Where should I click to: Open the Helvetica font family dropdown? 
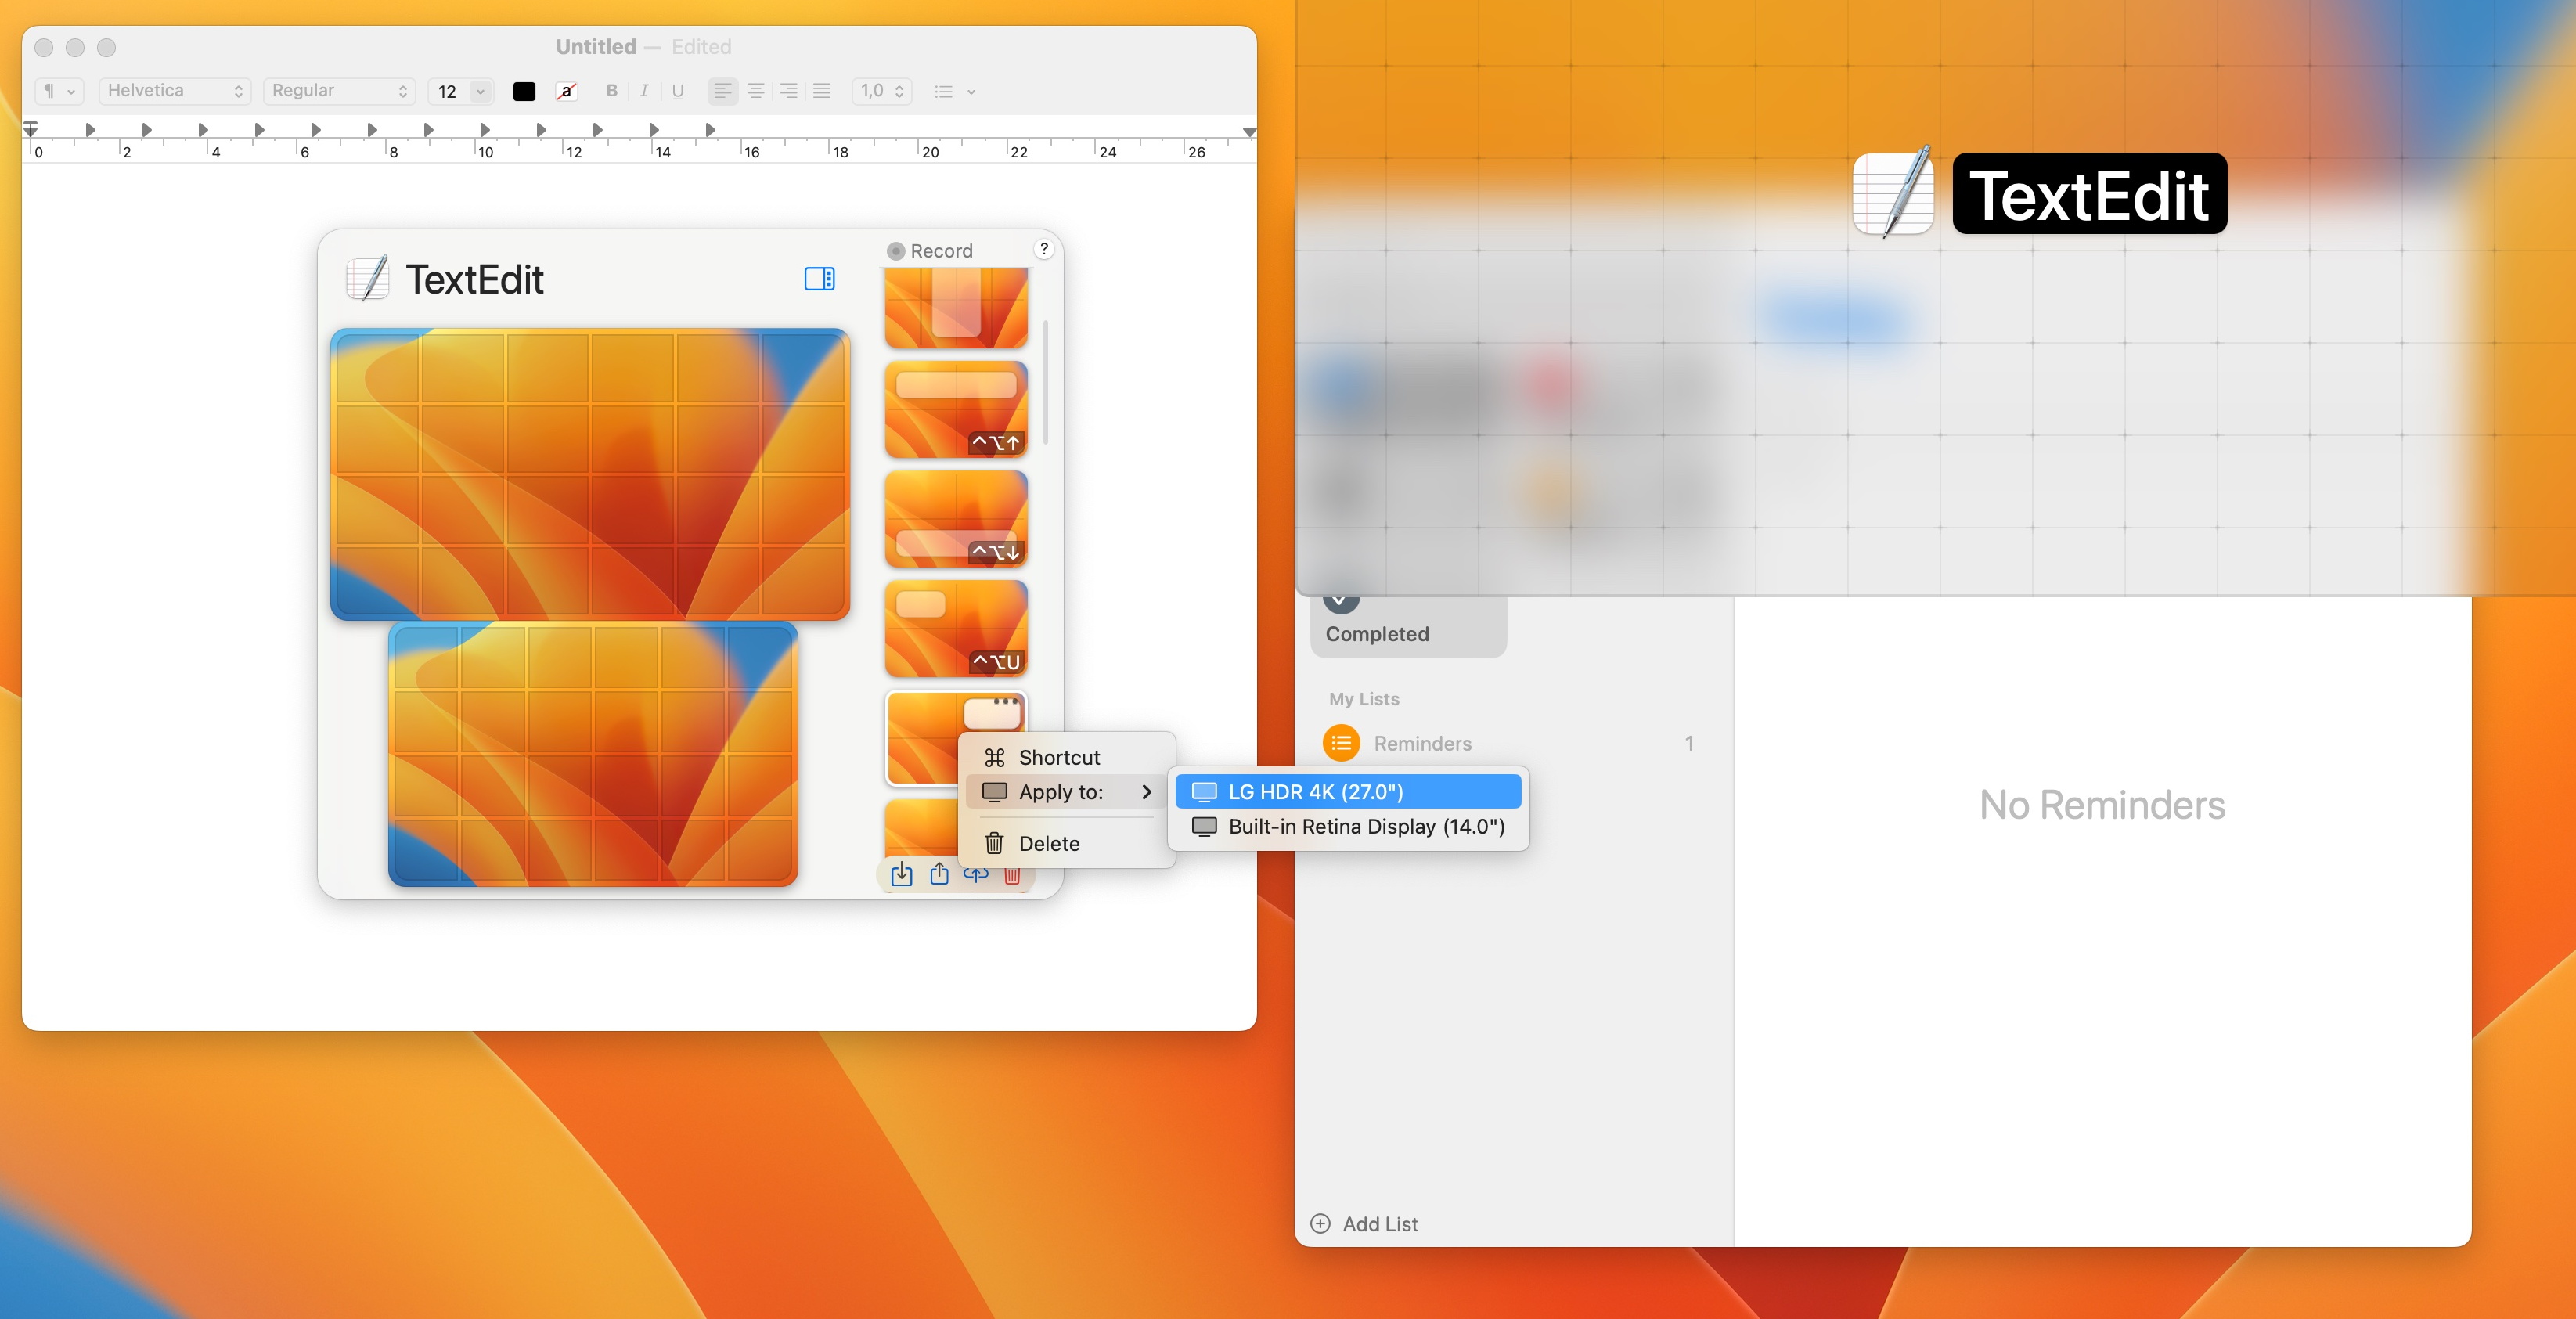coord(174,91)
